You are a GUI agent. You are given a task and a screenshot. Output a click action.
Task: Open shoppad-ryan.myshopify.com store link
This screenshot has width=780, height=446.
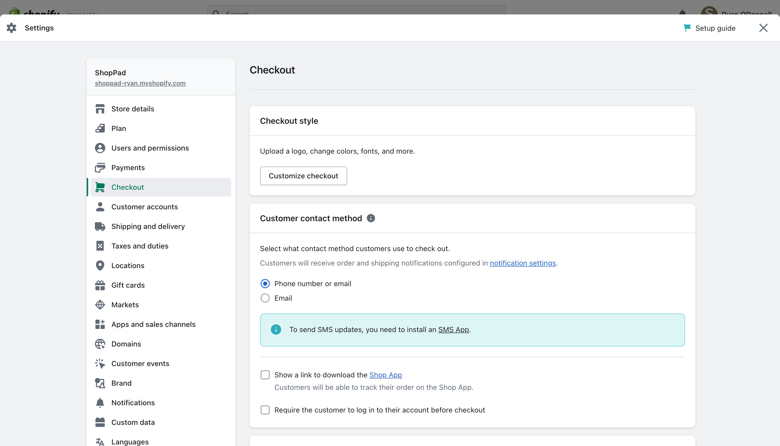140,83
